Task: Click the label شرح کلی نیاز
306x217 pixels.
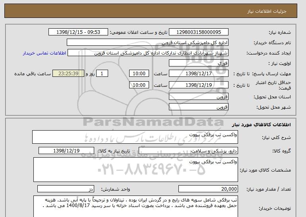Action: click(276, 137)
